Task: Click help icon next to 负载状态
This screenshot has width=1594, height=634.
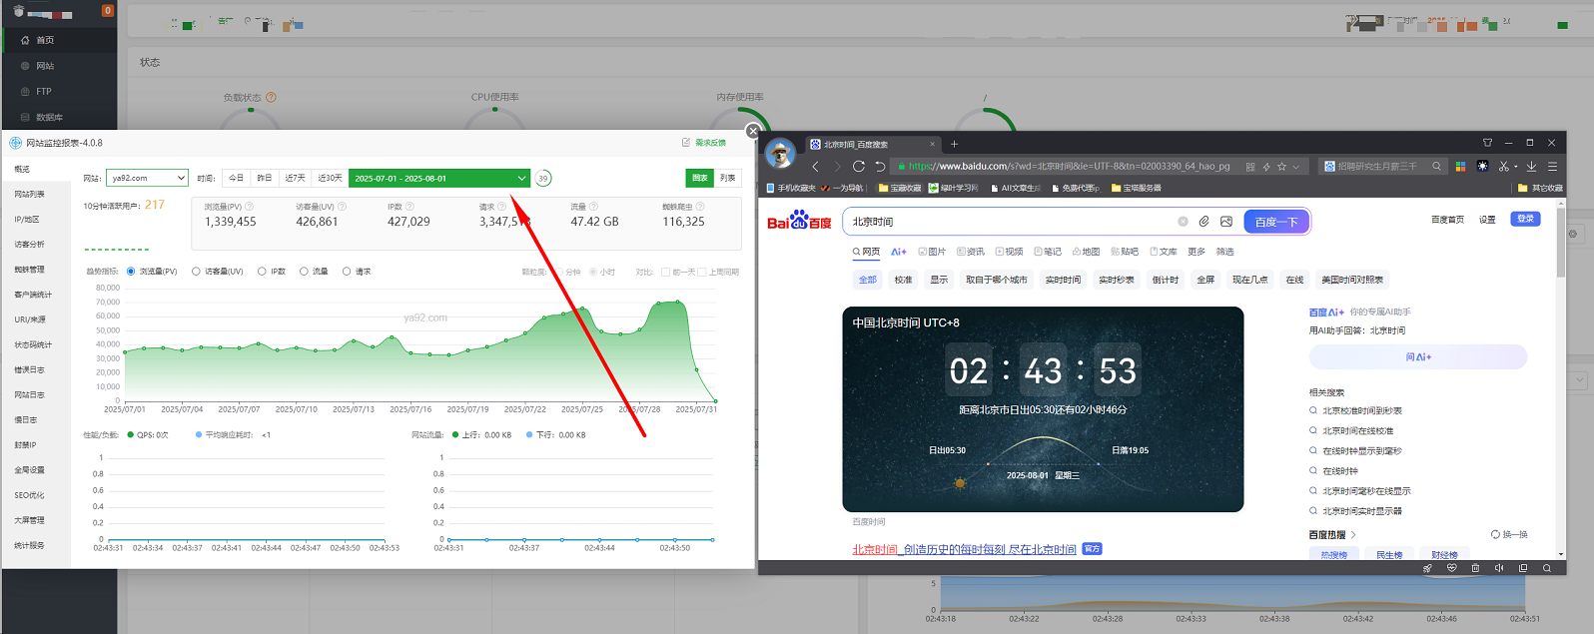Action: click(271, 98)
